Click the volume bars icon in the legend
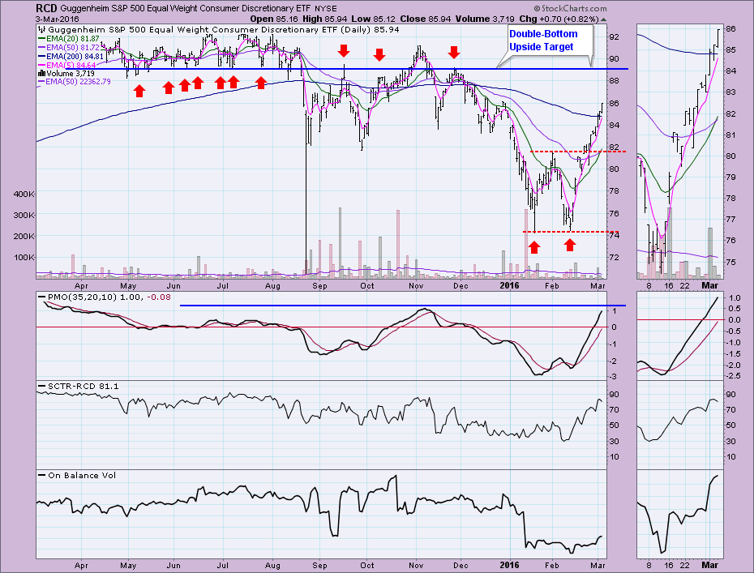The image size is (754, 573). (x=41, y=74)
